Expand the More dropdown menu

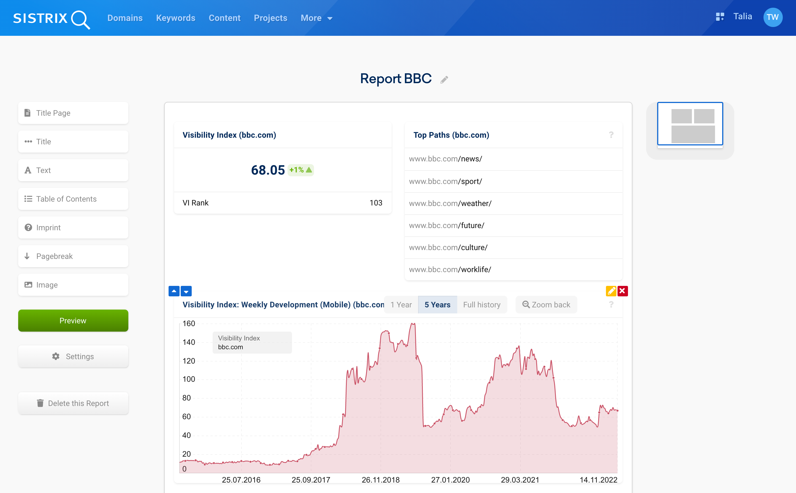click(317, 18)
